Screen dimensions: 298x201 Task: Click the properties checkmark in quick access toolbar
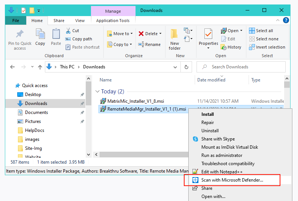pyautogui.click(x=24, y=10)
